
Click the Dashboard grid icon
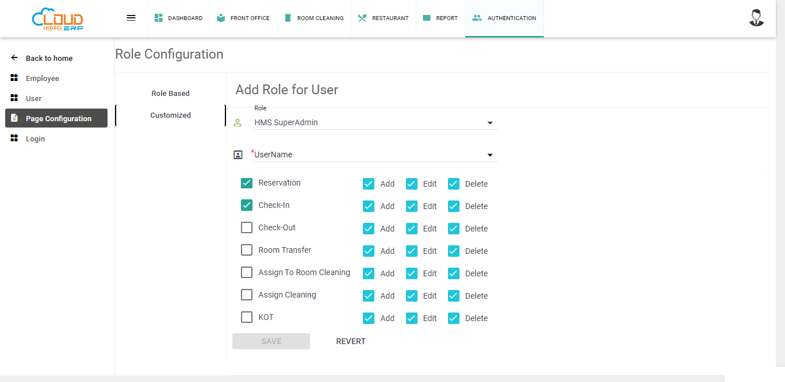pyautogui.click(x=159, y=18)
